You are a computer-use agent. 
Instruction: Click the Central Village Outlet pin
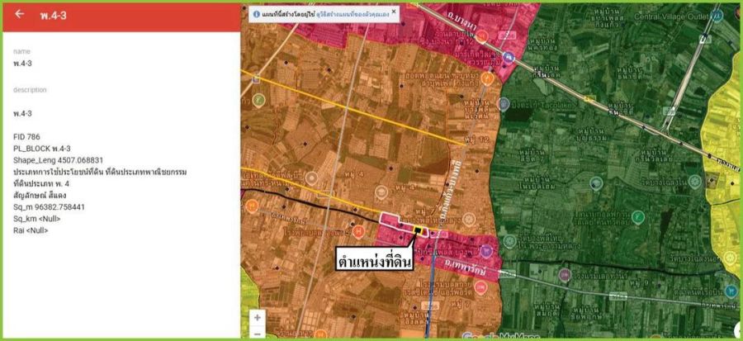click(x=717, y=17)
